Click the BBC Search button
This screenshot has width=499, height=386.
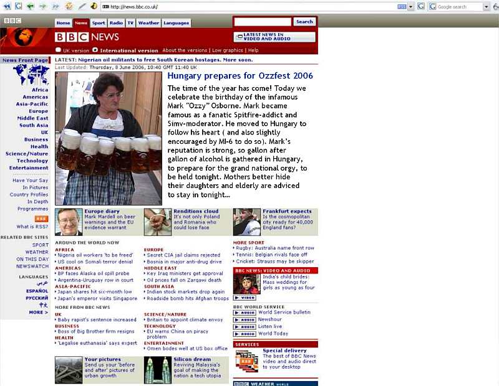(304, 22)
